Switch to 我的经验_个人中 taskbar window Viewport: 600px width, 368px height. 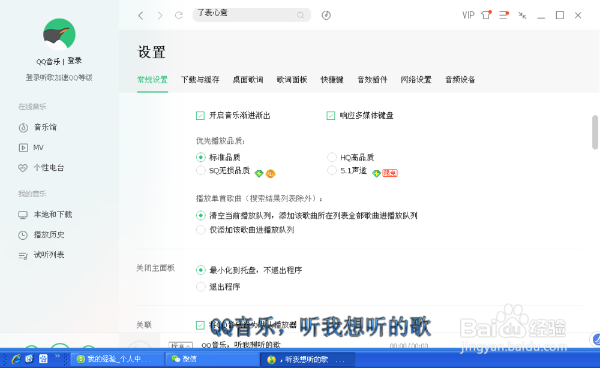tap(118, 359)
